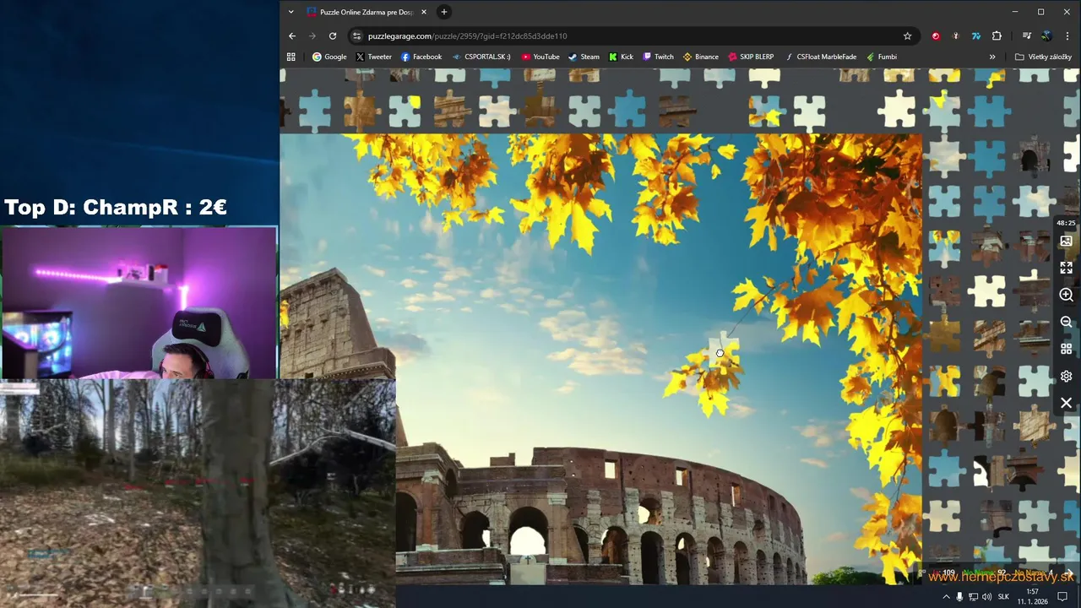Zoom in the puzzle board
This screenshot has width=1081, height=608.
[1066, 295]
